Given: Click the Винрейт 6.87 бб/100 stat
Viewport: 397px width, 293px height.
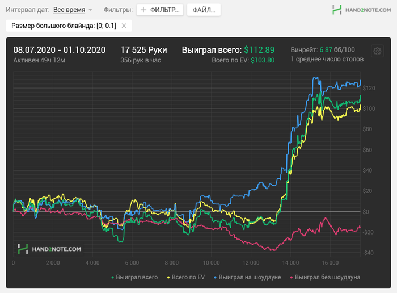Looking at the screenshot, I should (x=322, y=49).
